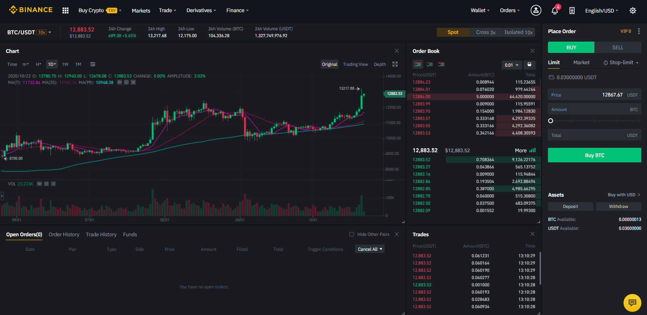Select the Market order tab
Screen dimensions: 647x315
click(x=581, y=63)
